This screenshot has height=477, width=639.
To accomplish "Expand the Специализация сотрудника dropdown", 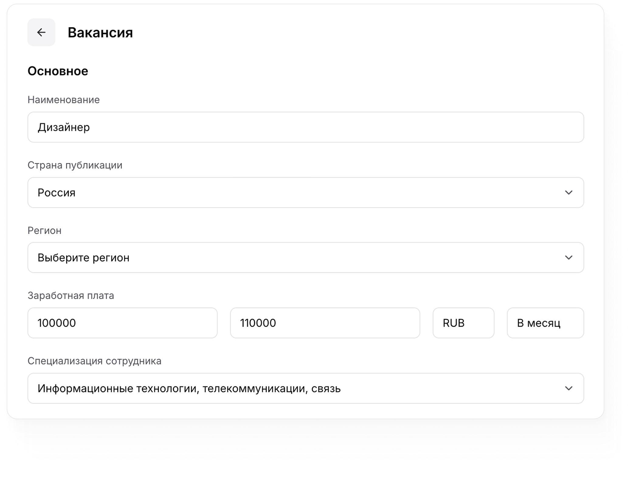I will [305, 388].
